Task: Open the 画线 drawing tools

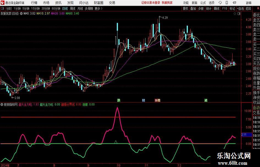Action: [217, 9]
